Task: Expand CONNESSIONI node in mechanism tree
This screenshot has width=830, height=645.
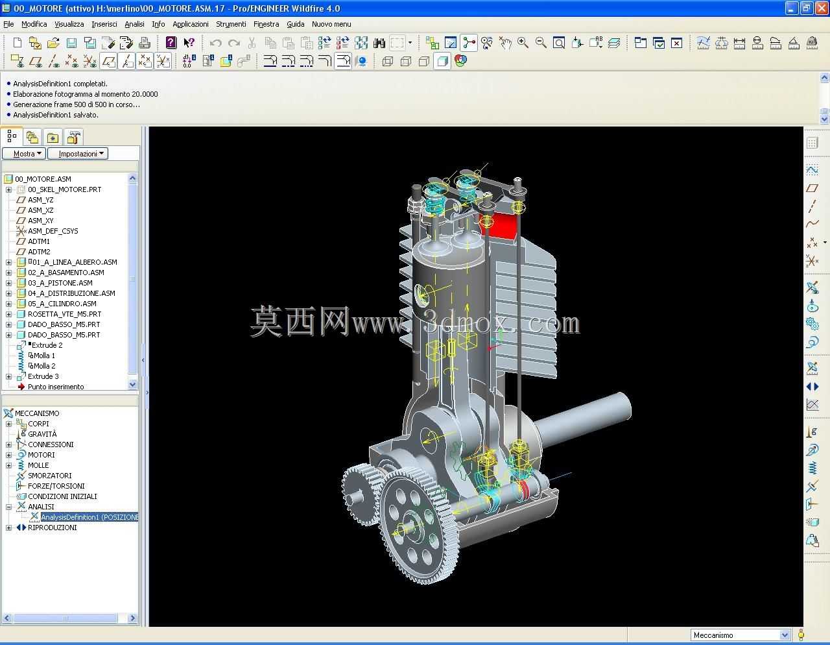Action: point(8,444)
